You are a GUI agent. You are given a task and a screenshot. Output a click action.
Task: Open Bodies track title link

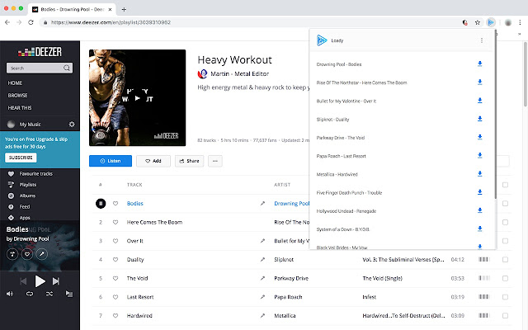point(135,204)
